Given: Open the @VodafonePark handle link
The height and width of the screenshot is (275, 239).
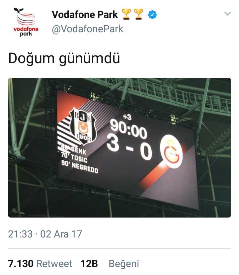Looking at the screenshot, I should (88, 29).
